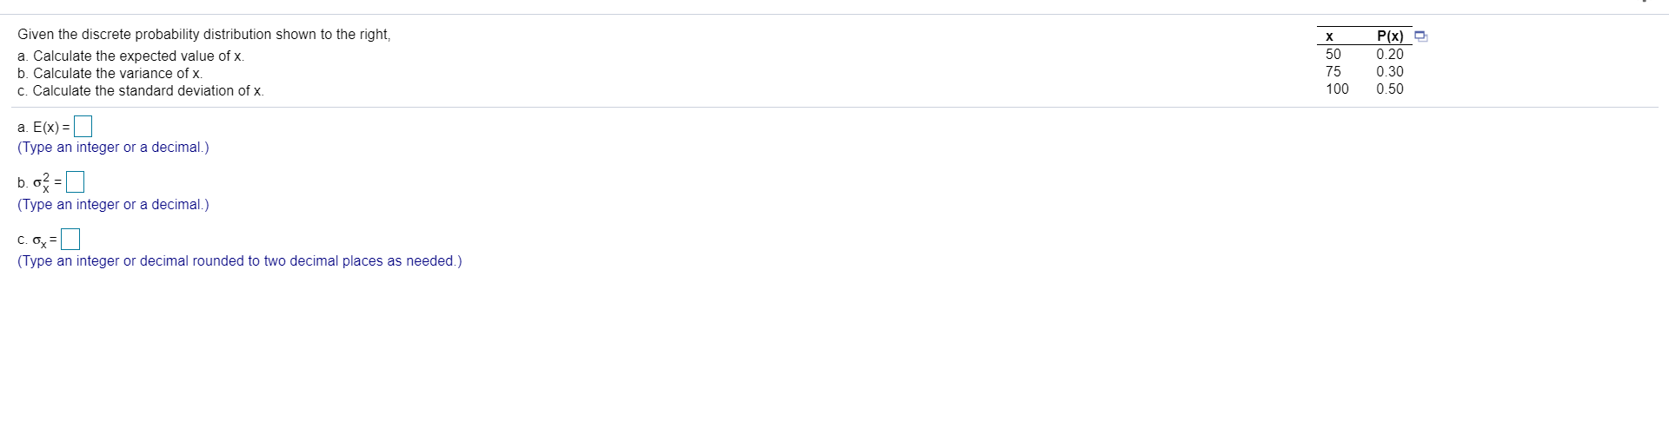
Task: Click 'Calculate the standard deviation of x' line
Action: click(140, 90)
